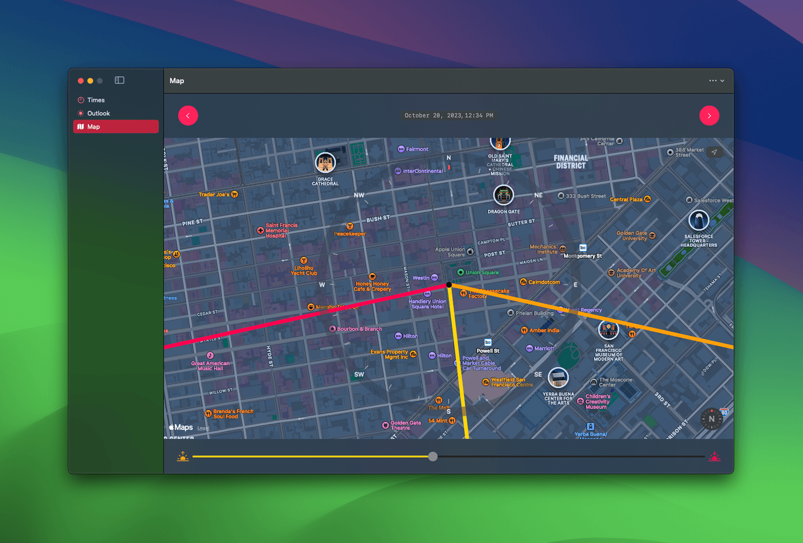The image size is (803, 543).
Task: Click the Saint Francis Memorial Hospital marker
Action: pos(261,230)
